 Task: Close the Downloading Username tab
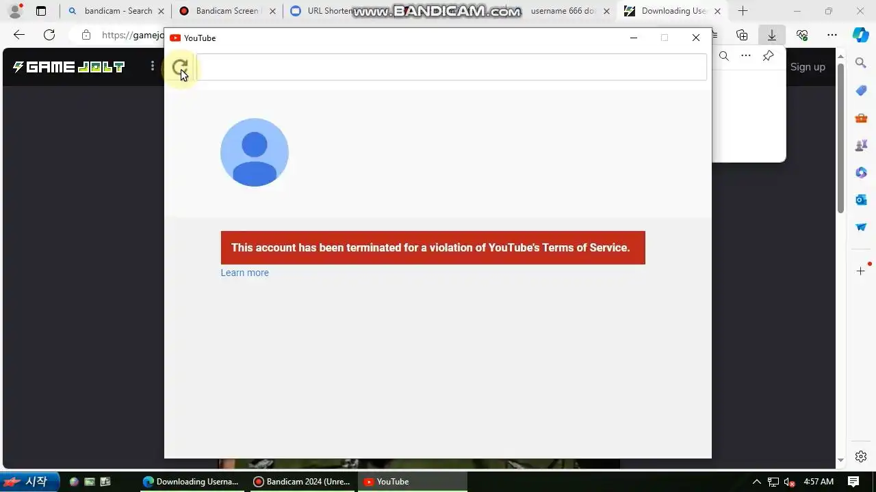(x=717, y=11)
